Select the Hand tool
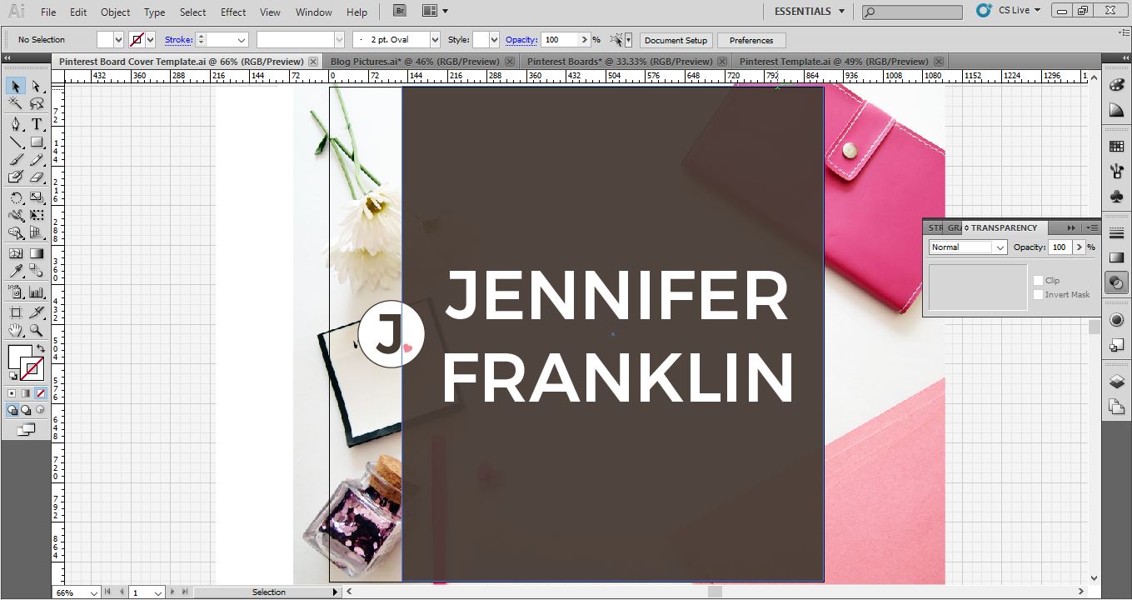 tap(16, 330)
